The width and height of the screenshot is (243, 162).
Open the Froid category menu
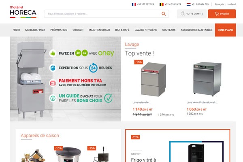coord(16,30)
